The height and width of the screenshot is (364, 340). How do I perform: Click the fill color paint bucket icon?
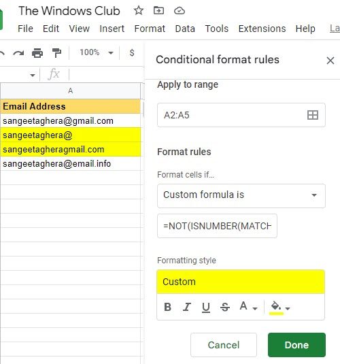[x=276, y=308]
